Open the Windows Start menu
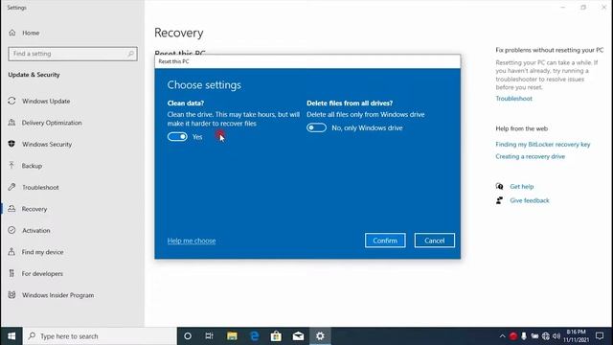The height and width of the screenshot is (345, 613). [11, 336]
